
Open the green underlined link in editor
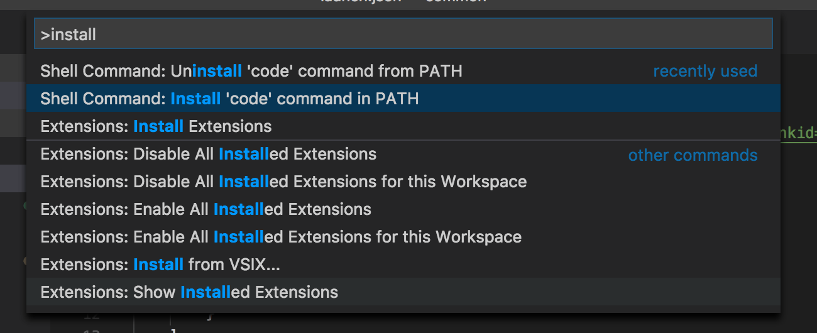click(798, 133)
